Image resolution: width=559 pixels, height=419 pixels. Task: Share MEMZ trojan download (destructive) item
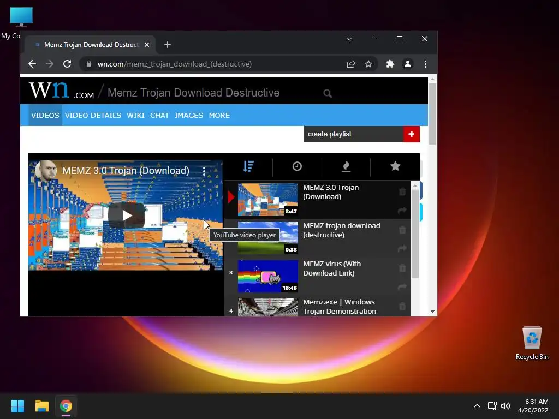(x=402, y=248)
